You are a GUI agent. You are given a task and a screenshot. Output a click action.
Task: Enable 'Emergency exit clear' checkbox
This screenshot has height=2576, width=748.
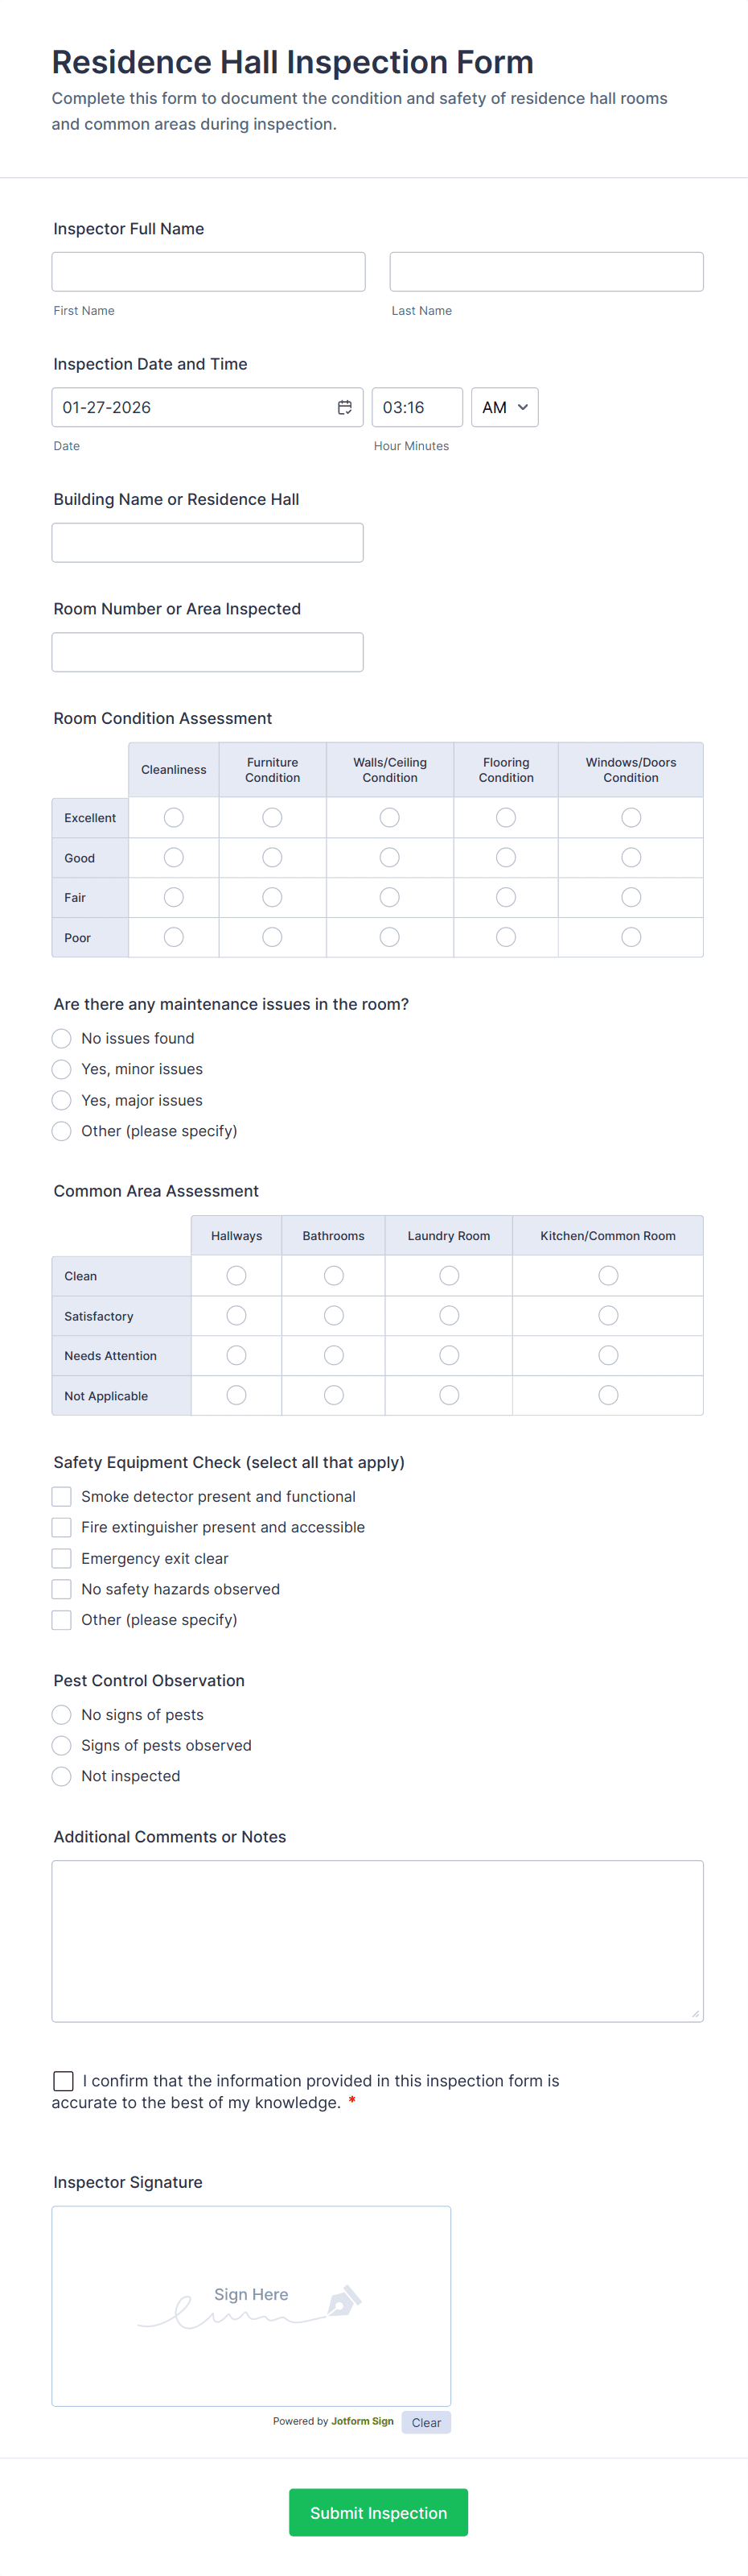pyautogui.click(x=61, y=1558)
